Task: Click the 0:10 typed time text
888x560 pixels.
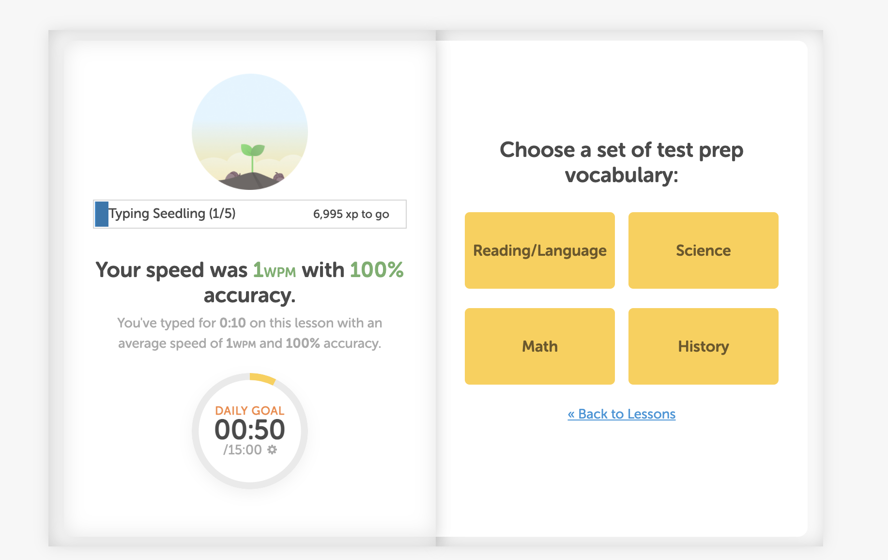Action: click(x=232, y=323)
